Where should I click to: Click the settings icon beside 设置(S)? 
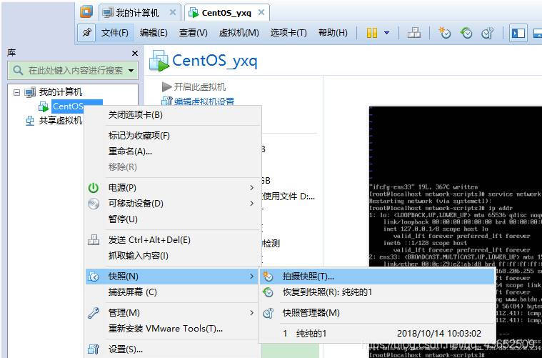click(94, 349)
